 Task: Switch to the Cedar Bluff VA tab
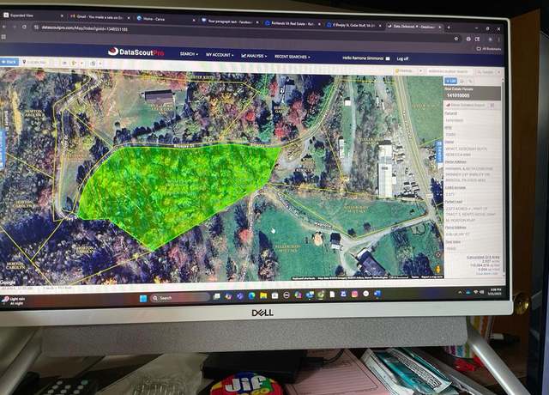[x=354, y=25]
